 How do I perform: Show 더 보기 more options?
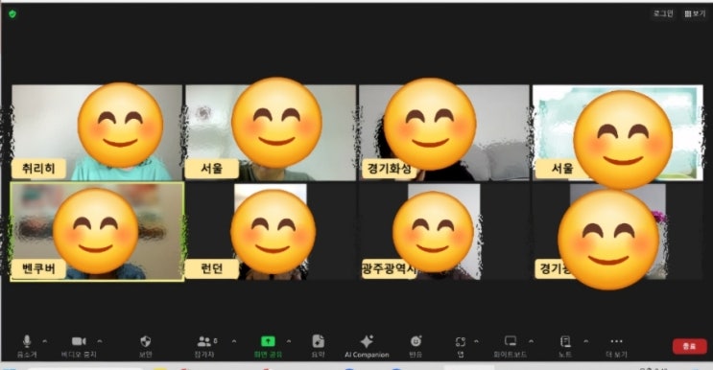tap(617, 346)
